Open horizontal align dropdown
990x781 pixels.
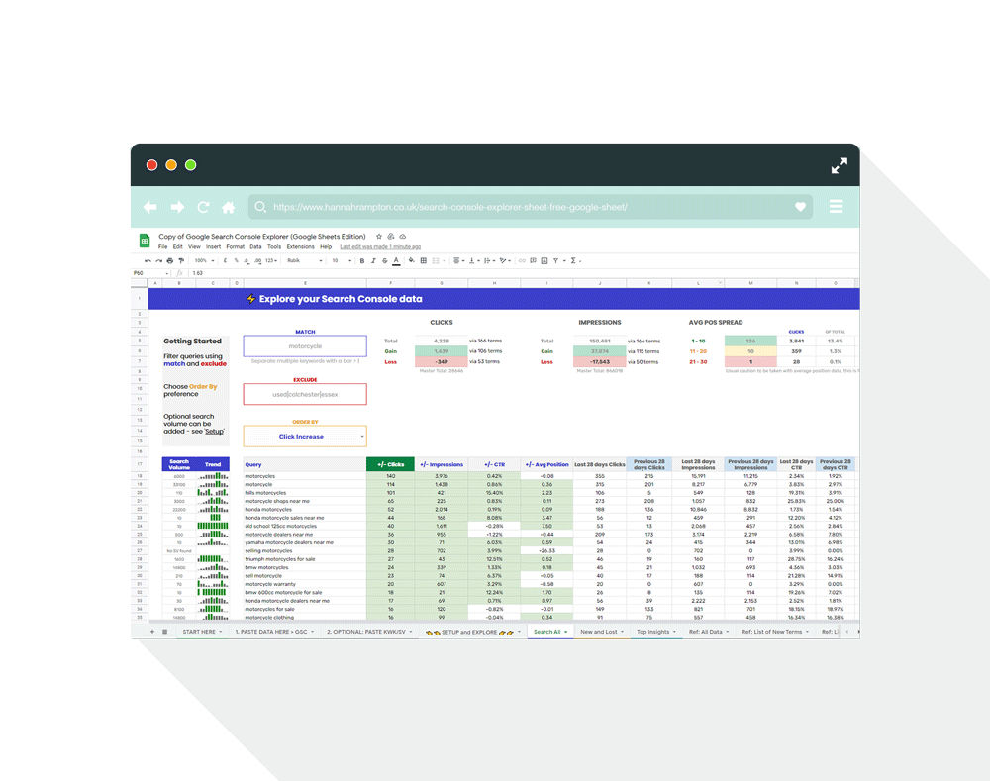pyautogui.click(x=459, y=260)
